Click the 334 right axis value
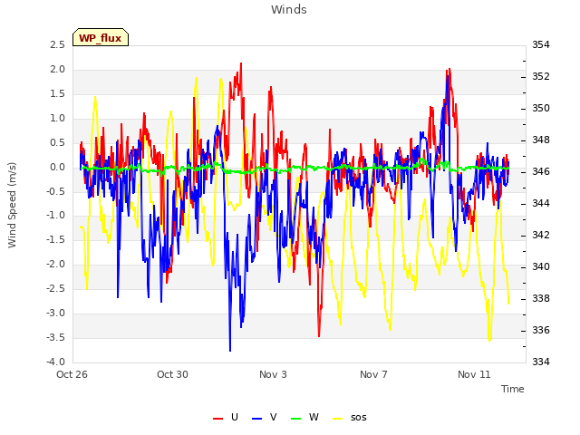 pyautogui.click(x=541, y=362)
